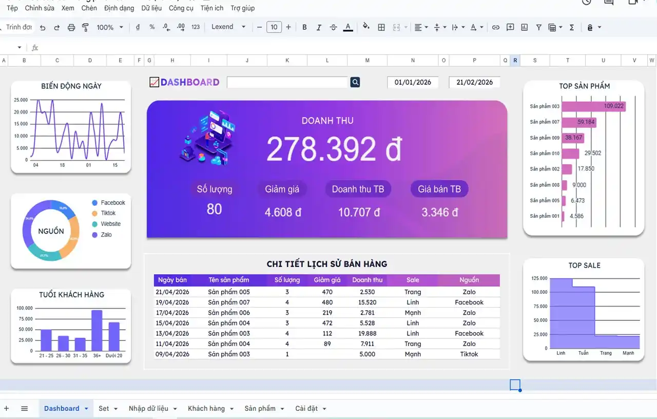The image size is (657, 419).
Task: Increase font size with plus button
Action: 288,27
